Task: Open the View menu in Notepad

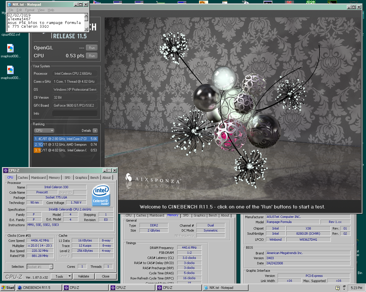Action: [41, 10]
